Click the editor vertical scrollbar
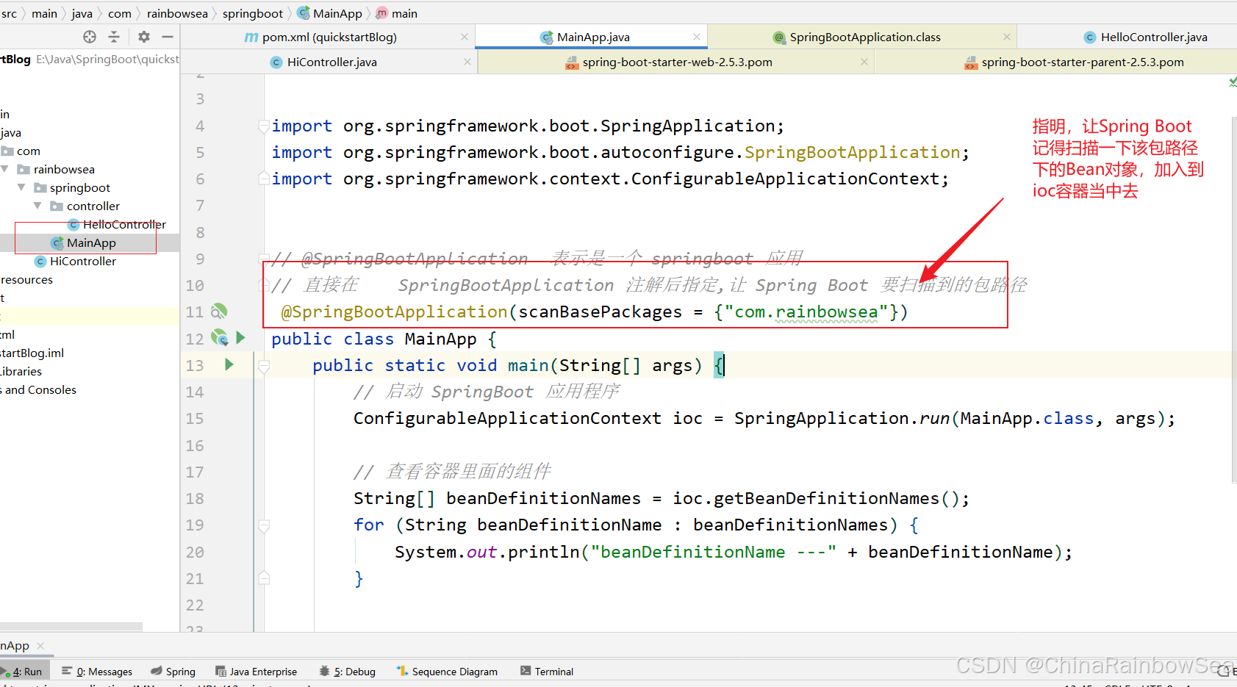The width and height of the screenshot is (1237, 687). (x=1233, y=294)
